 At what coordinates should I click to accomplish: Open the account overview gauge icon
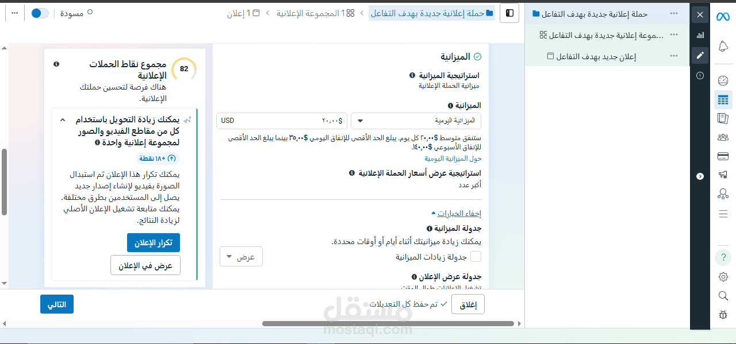pos(723,80)
